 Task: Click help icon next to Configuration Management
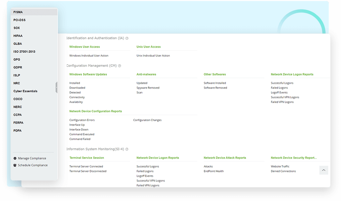coord(119,66)
